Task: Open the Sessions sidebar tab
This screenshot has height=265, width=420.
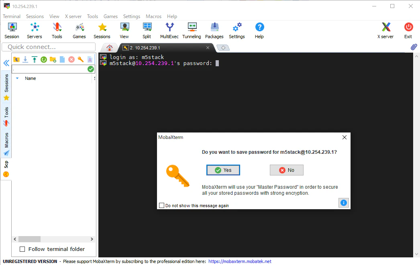Action: (6, 87)
